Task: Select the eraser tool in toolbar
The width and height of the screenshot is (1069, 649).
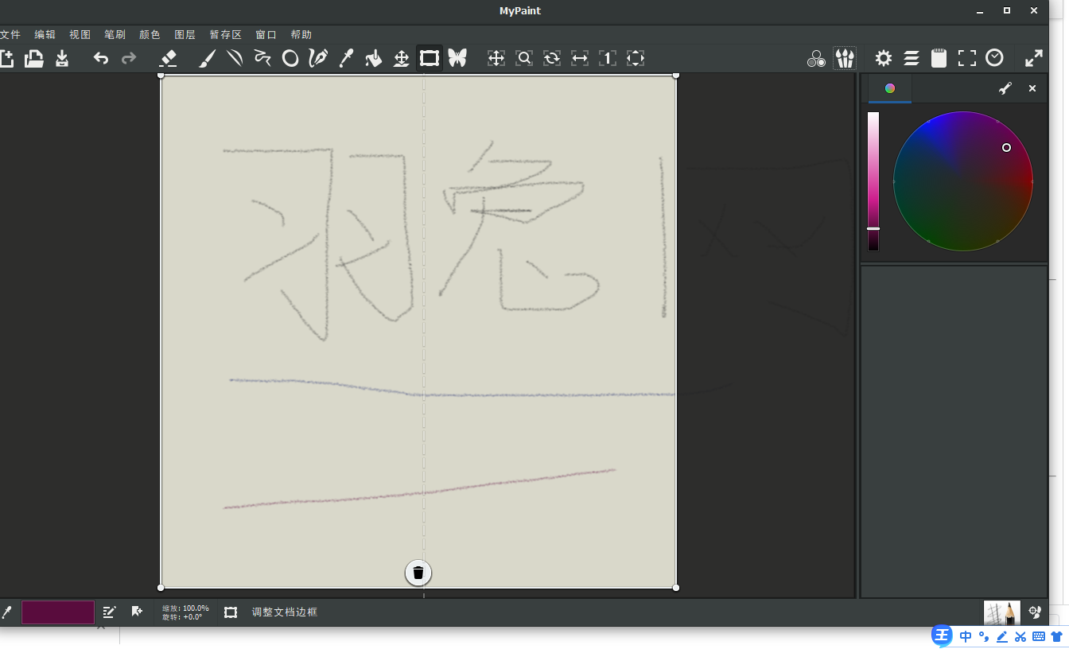Action: click(x=168, y=58)
